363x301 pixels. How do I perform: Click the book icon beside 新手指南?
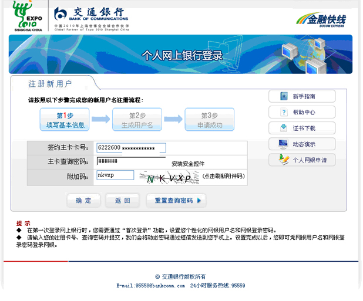point(284,96)
